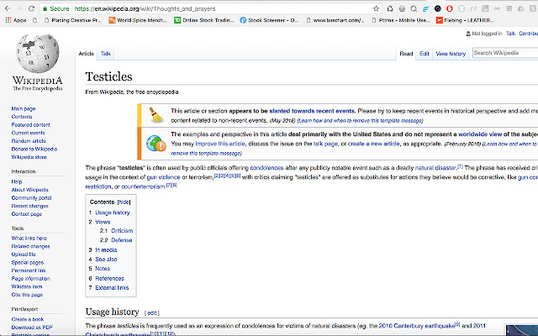The height and width of the screenshot is (336, 538).
Task: Open Wikipedia store link
Action: tap(29, 157)
